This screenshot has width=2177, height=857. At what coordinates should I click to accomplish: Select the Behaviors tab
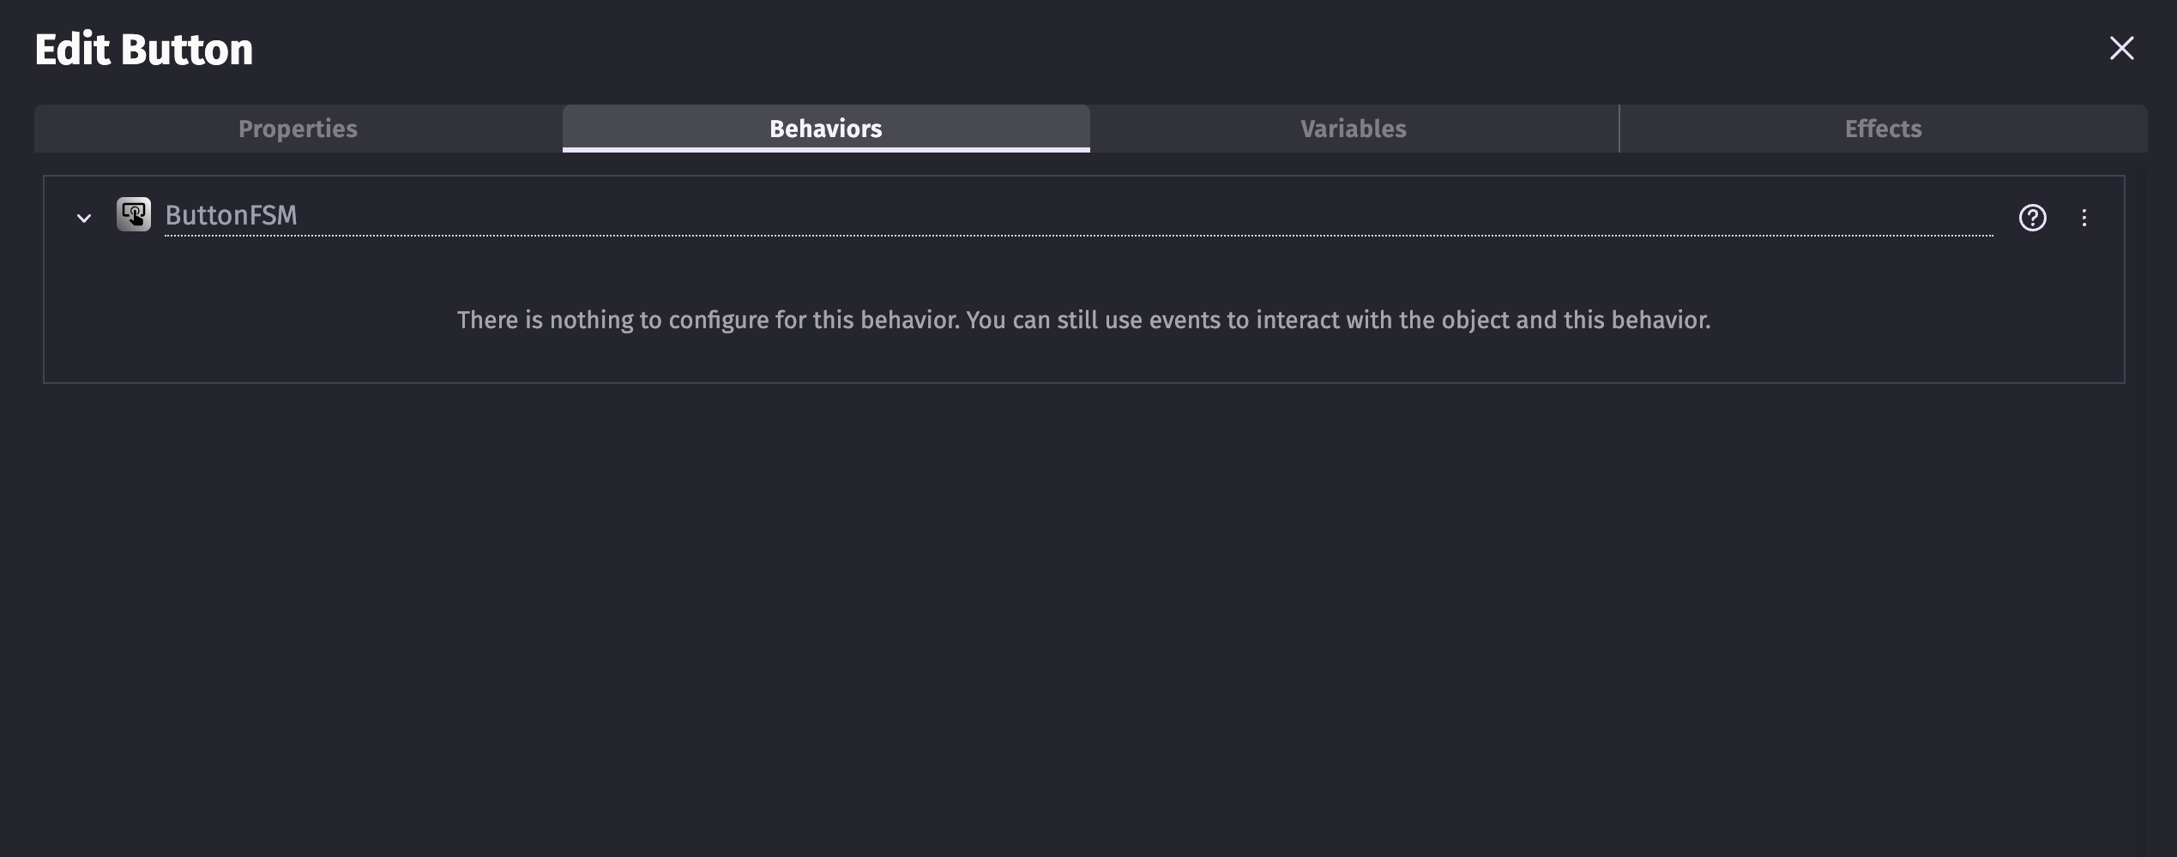pyautogui.click(x=825, y=129)
